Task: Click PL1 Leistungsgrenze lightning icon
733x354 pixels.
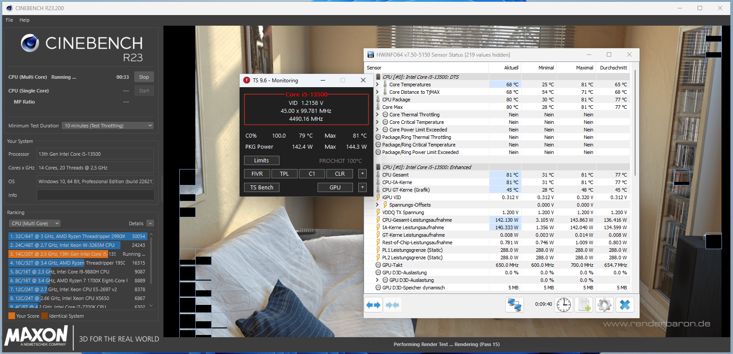Action: [378, 250]
